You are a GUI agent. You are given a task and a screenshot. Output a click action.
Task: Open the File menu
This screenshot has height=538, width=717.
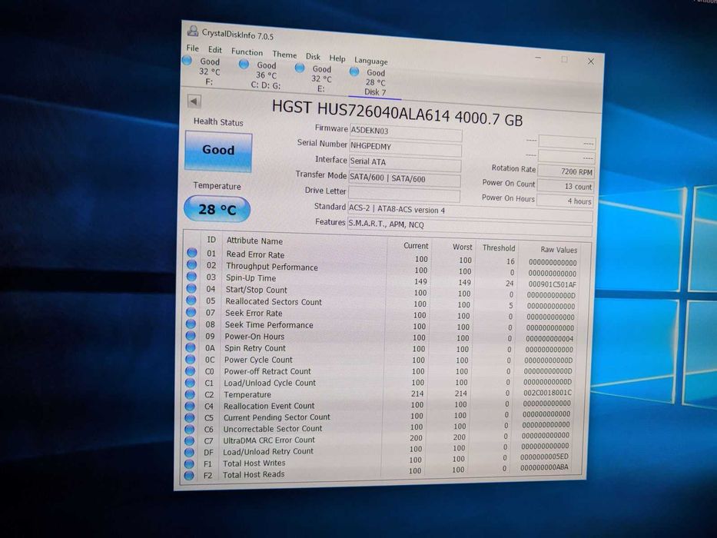pos(193,48)
